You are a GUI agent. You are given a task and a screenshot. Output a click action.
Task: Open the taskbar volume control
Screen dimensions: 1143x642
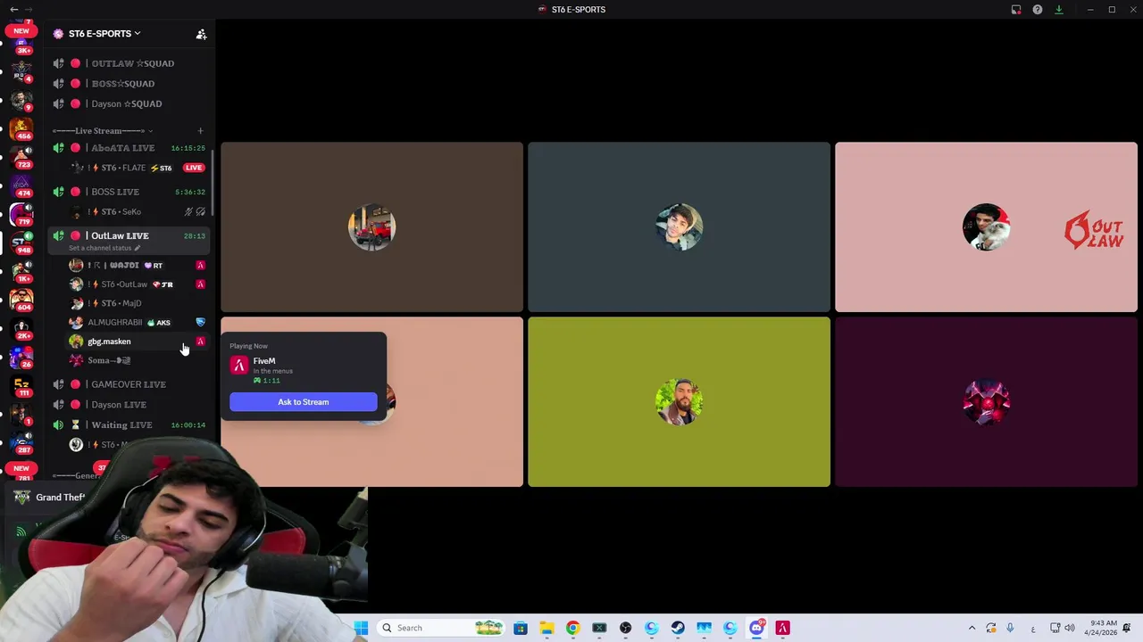[x=1070, y=628]
